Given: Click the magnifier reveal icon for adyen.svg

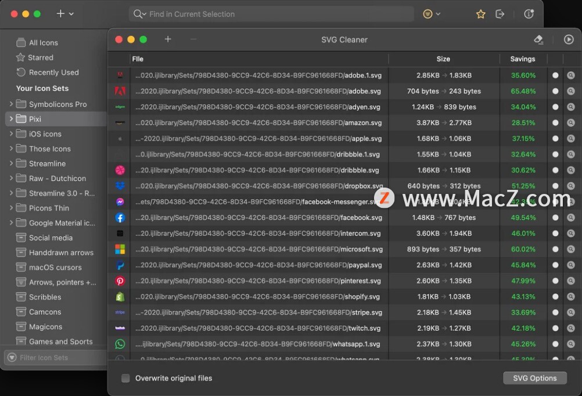Looking at the screenshot, I should (x=570, y=107).
